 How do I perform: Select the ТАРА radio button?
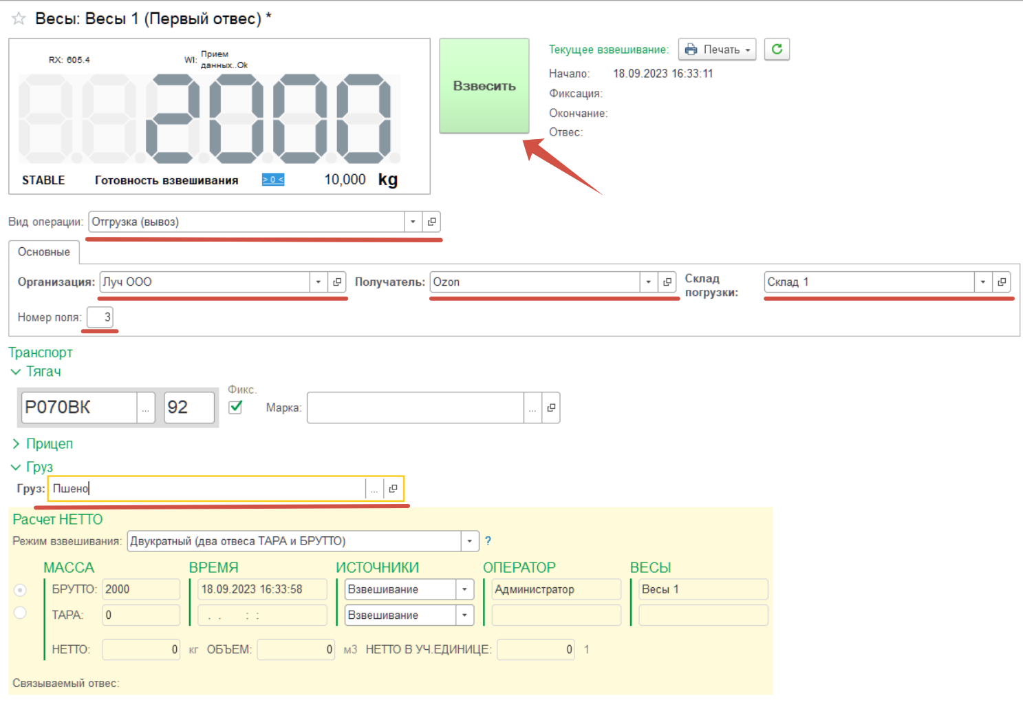21,613
